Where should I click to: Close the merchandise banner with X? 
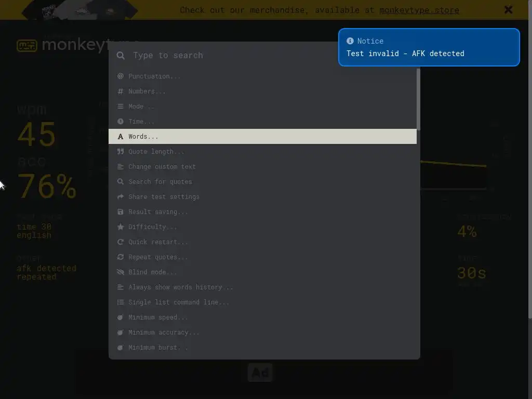click(508, 10)
